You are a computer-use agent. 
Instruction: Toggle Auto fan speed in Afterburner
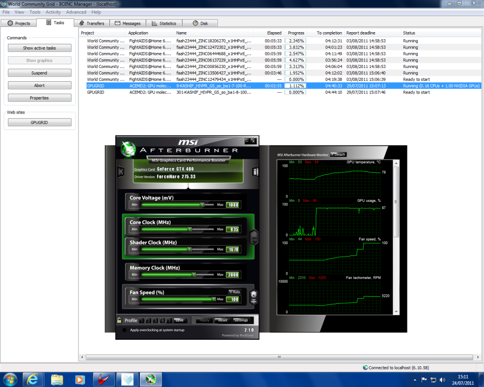coord(235,292)
